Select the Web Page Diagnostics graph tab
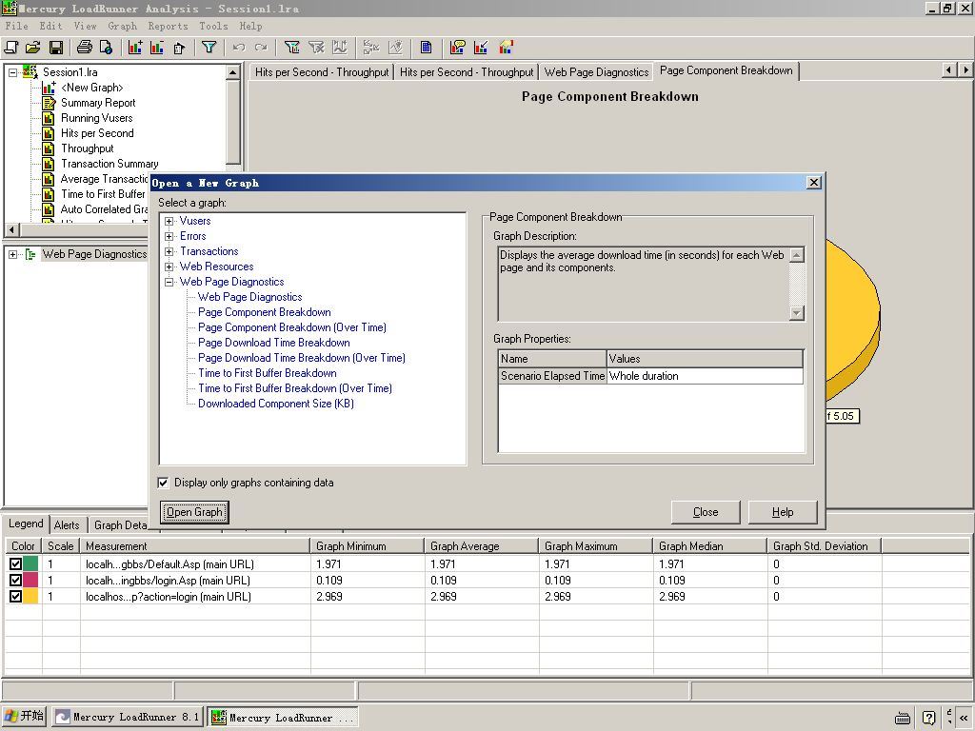 point(596,72)
